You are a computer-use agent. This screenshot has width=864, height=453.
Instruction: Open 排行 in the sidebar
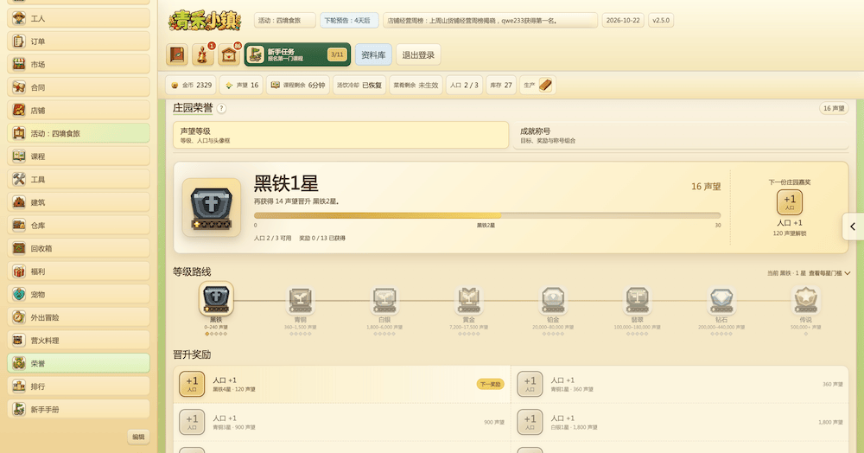(79, 386)
